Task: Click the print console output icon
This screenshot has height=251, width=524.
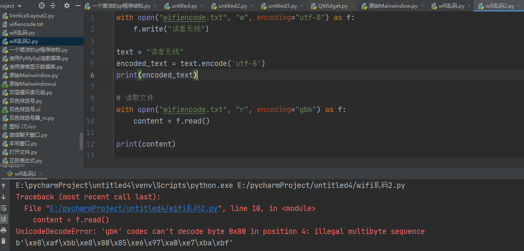Action: (3, 230)
